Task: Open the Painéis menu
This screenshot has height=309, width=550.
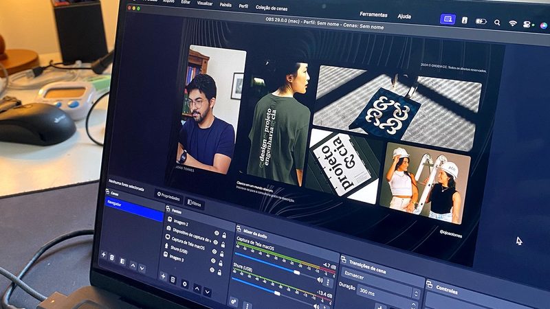Action: tap(225, 5)
